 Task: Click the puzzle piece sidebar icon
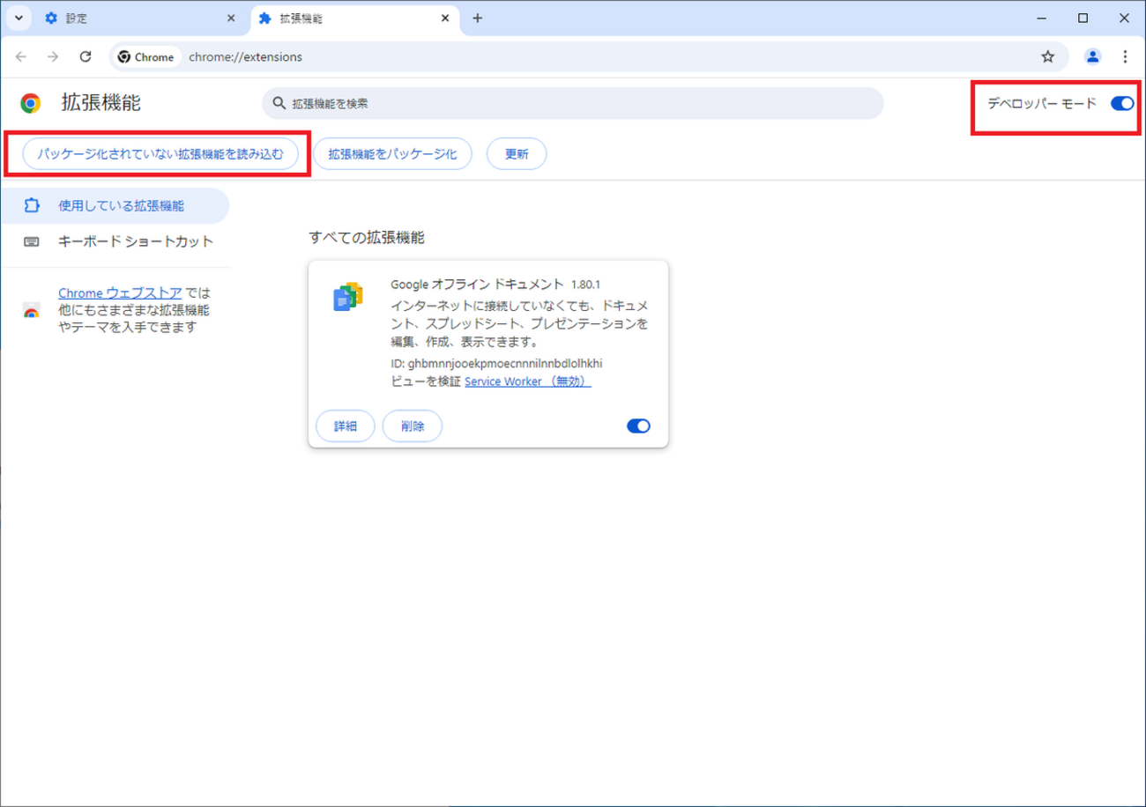click(32, 206)
